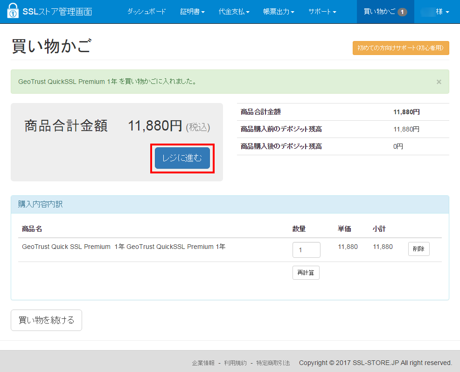Open the ダッシュボード page
460x372 pixels.
pos(146,12)
